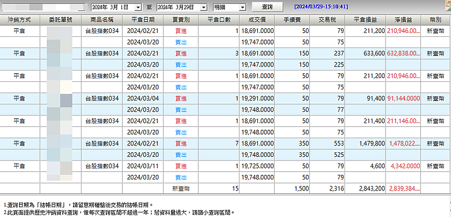
Task: Select the net profit cell 4,342.0000
Action: (x=403, y=166)
